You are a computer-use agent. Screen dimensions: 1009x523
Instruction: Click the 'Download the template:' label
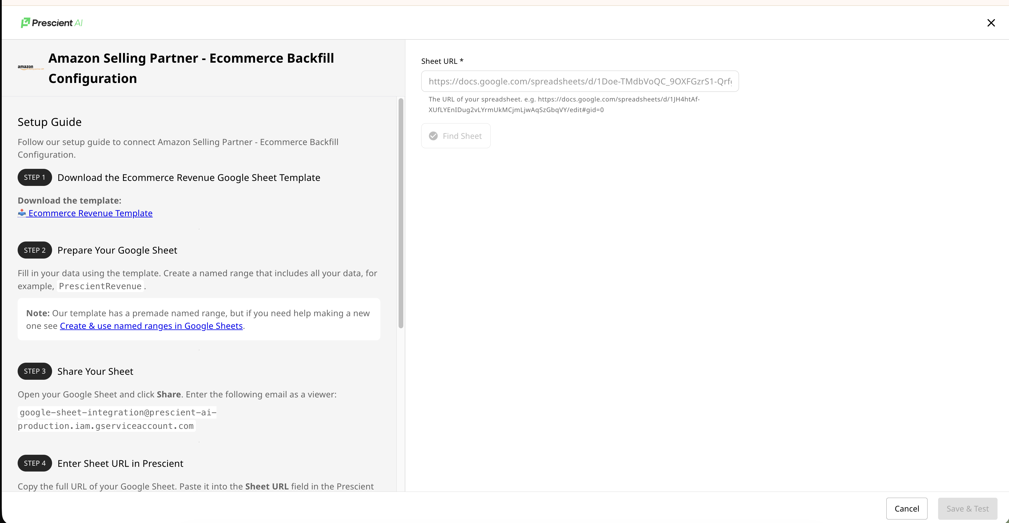coord(69,201)
